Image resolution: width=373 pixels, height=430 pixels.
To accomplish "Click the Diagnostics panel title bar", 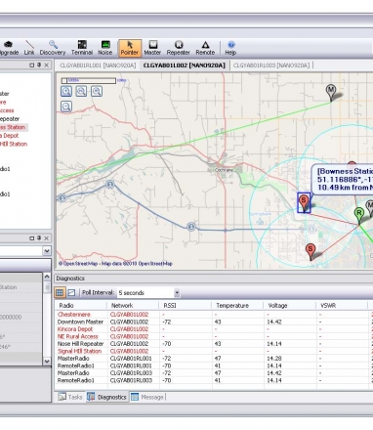I will [214, 279].
